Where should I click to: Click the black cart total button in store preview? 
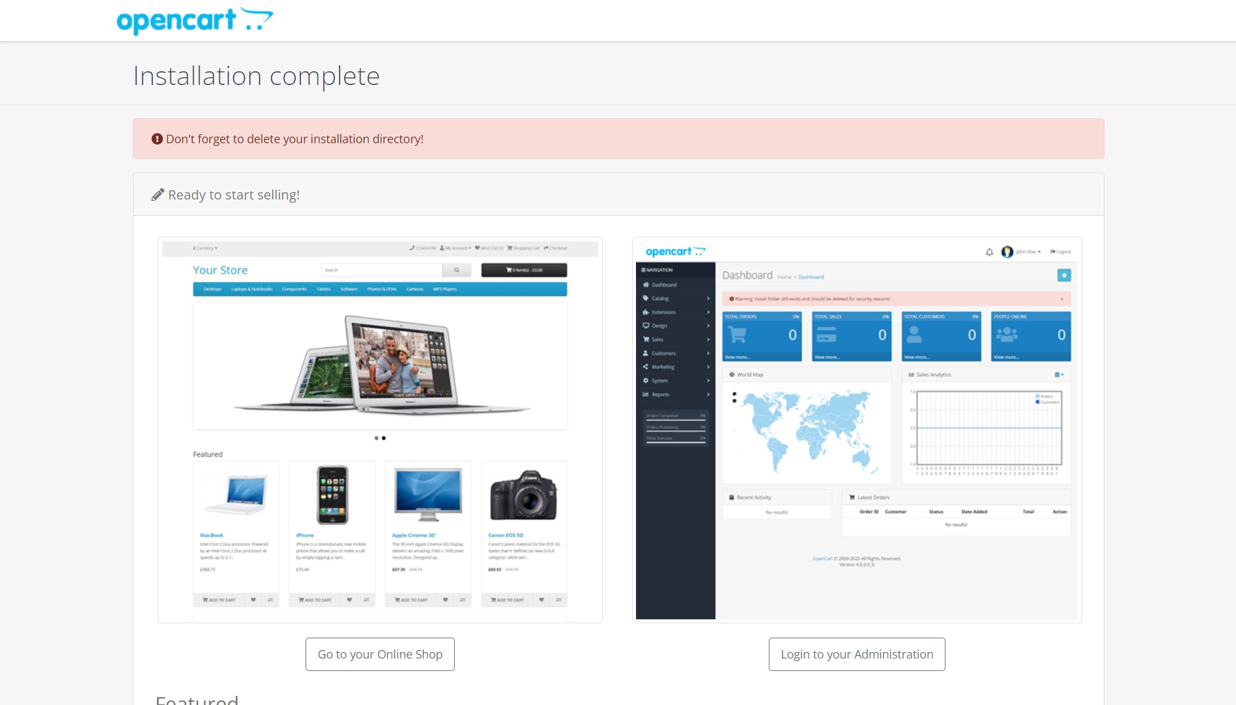(x=523, y=270)
